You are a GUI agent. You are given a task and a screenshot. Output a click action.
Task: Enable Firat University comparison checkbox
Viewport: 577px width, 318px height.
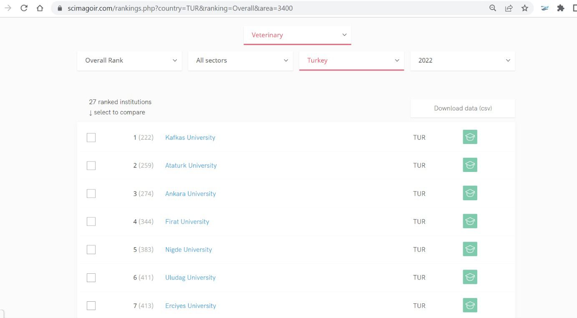pyautogui.click(x=91, y=222)
